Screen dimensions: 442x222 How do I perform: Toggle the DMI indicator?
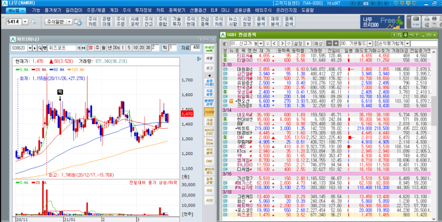click(x=209, y=161)
